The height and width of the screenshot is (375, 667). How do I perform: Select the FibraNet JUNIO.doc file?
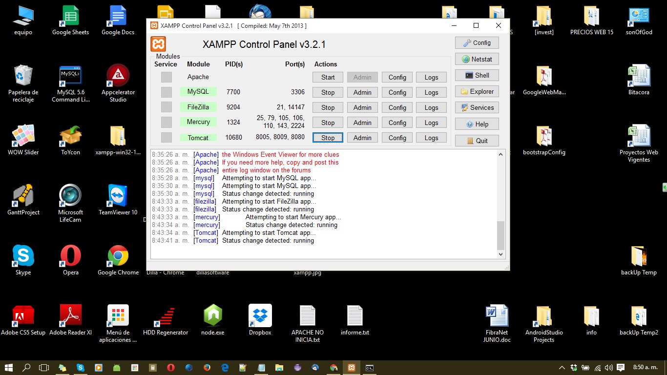pyautogui.click(x=497, y=323)
